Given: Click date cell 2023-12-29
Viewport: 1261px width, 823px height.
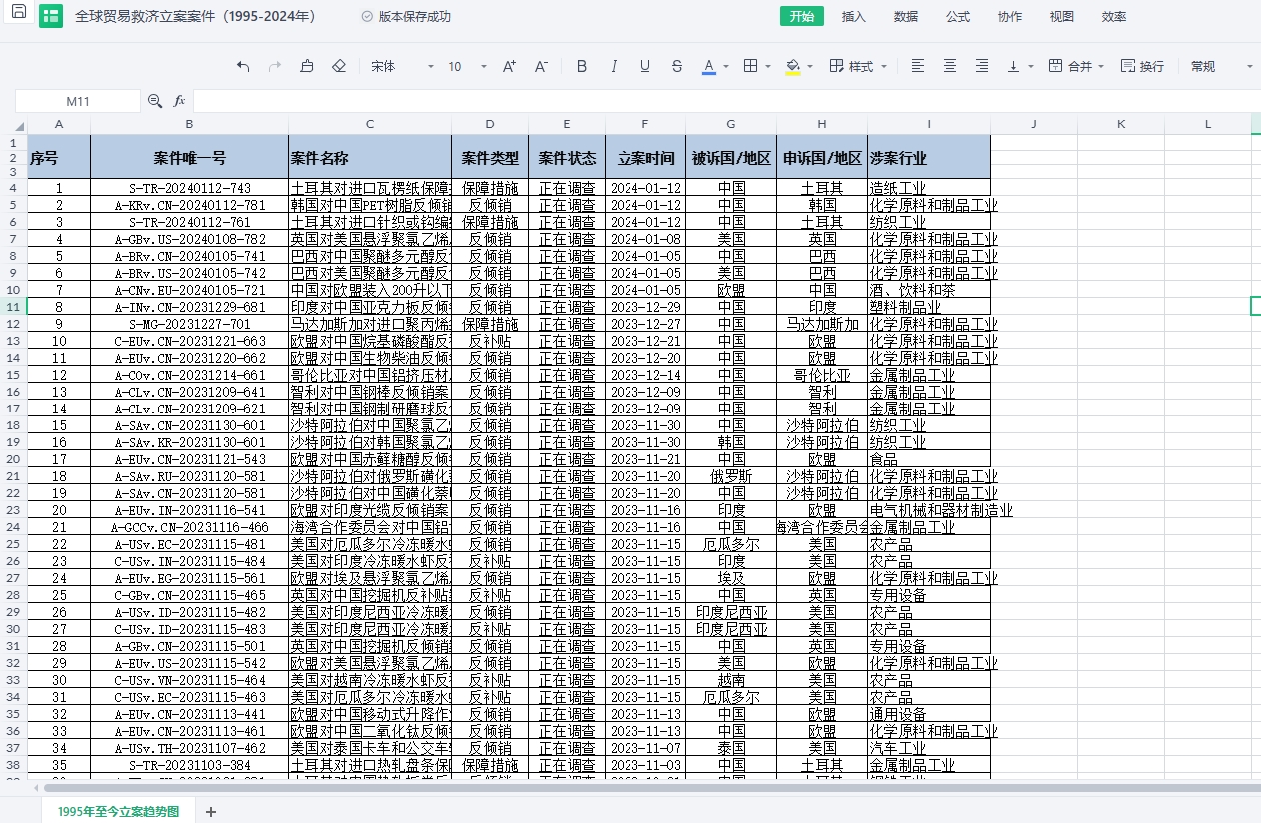Looking at the screenshot, I should click(645, 307).
